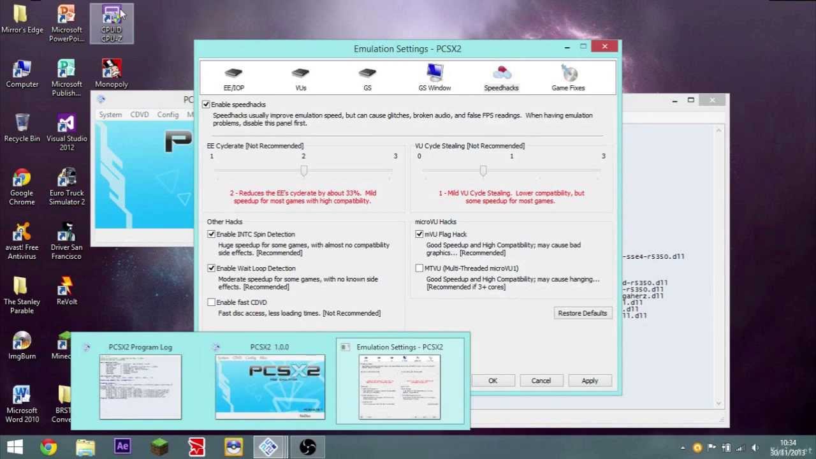Viewport: 816px width, 459px height.
Task: Open the CDVD menu in PCSX2 window
Action: (x=140, y=115)
